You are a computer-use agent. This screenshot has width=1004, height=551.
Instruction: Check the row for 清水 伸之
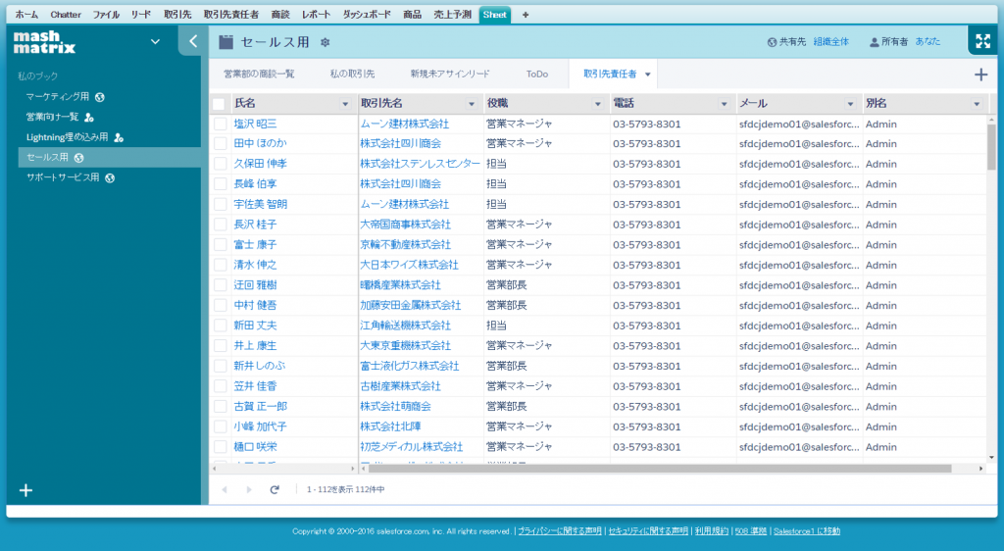(x=221, y=265)
